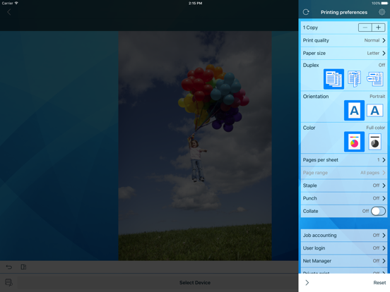Viewport: 390px width, 292px height.
Task: Open the Net Manager option
Action: 344,261
